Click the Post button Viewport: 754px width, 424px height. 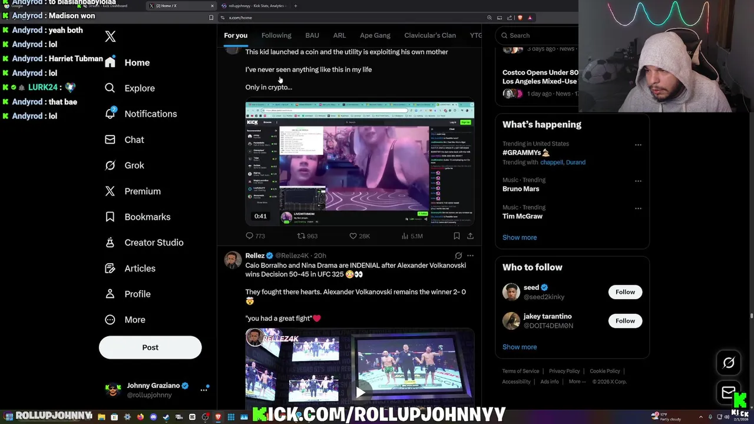tap(150, 347)
